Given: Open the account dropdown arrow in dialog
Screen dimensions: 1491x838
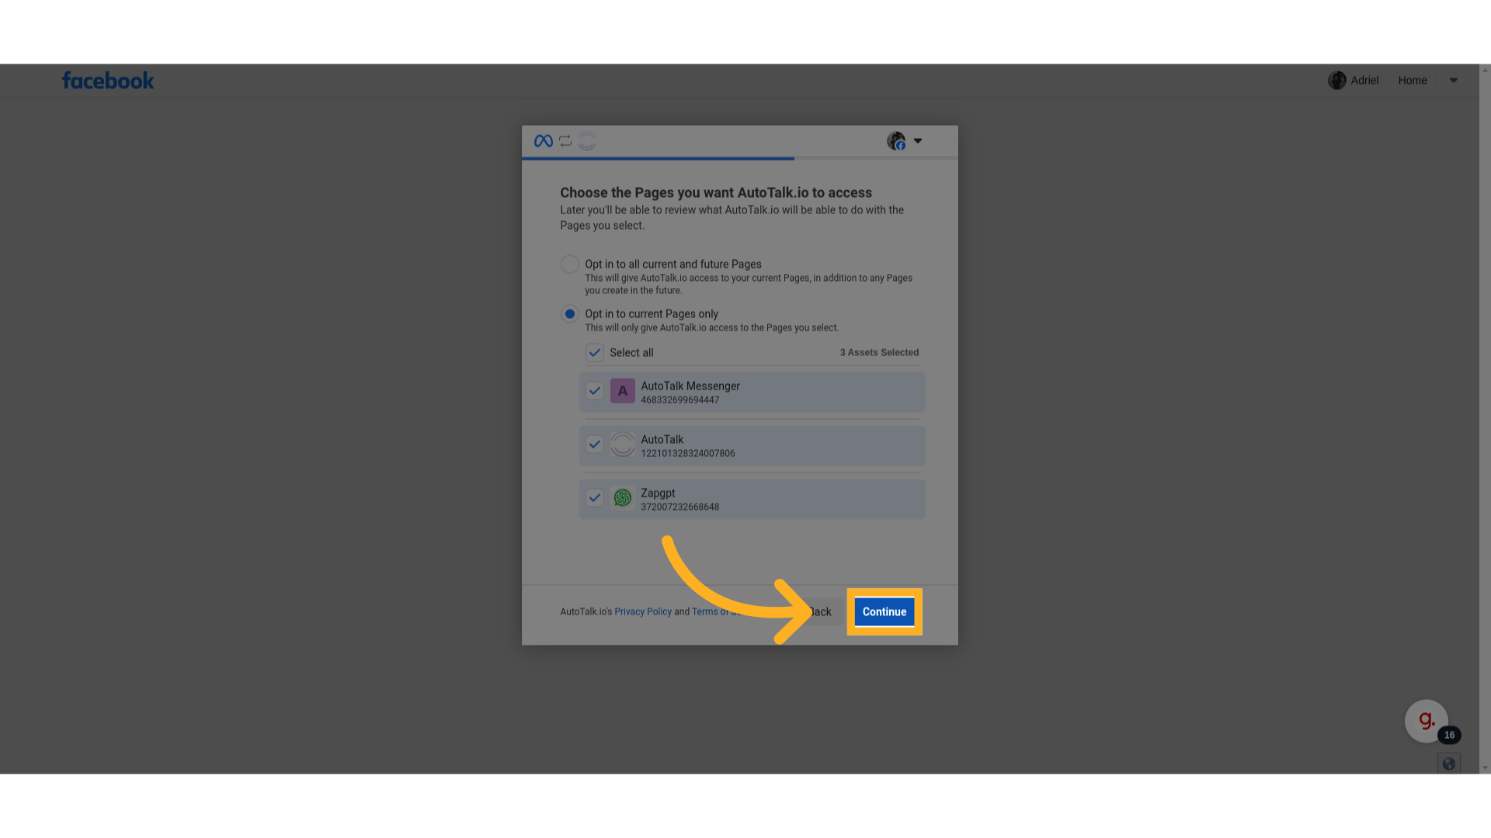Looking at the screenshot, I should pyautogui.click(x=918, y=141).
